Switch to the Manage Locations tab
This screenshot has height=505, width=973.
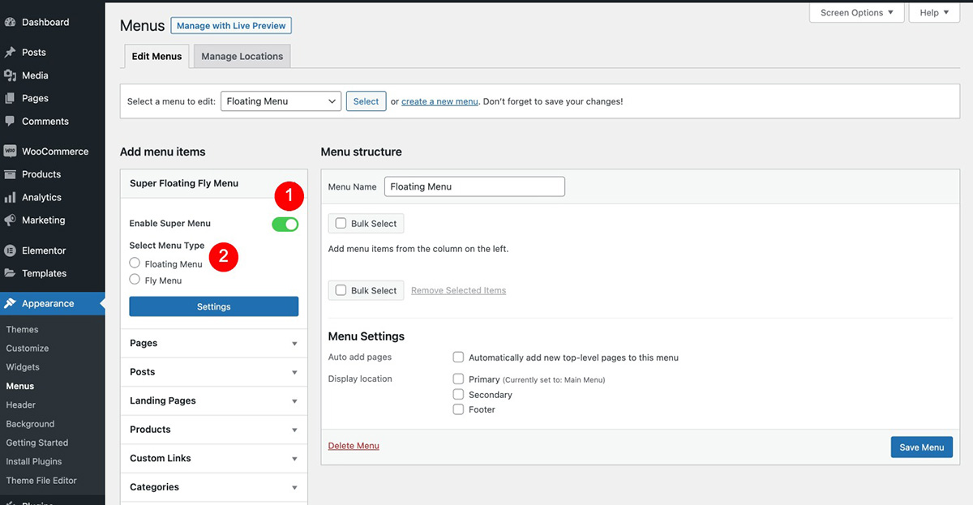pyautogui.click(x=242, y=56)
